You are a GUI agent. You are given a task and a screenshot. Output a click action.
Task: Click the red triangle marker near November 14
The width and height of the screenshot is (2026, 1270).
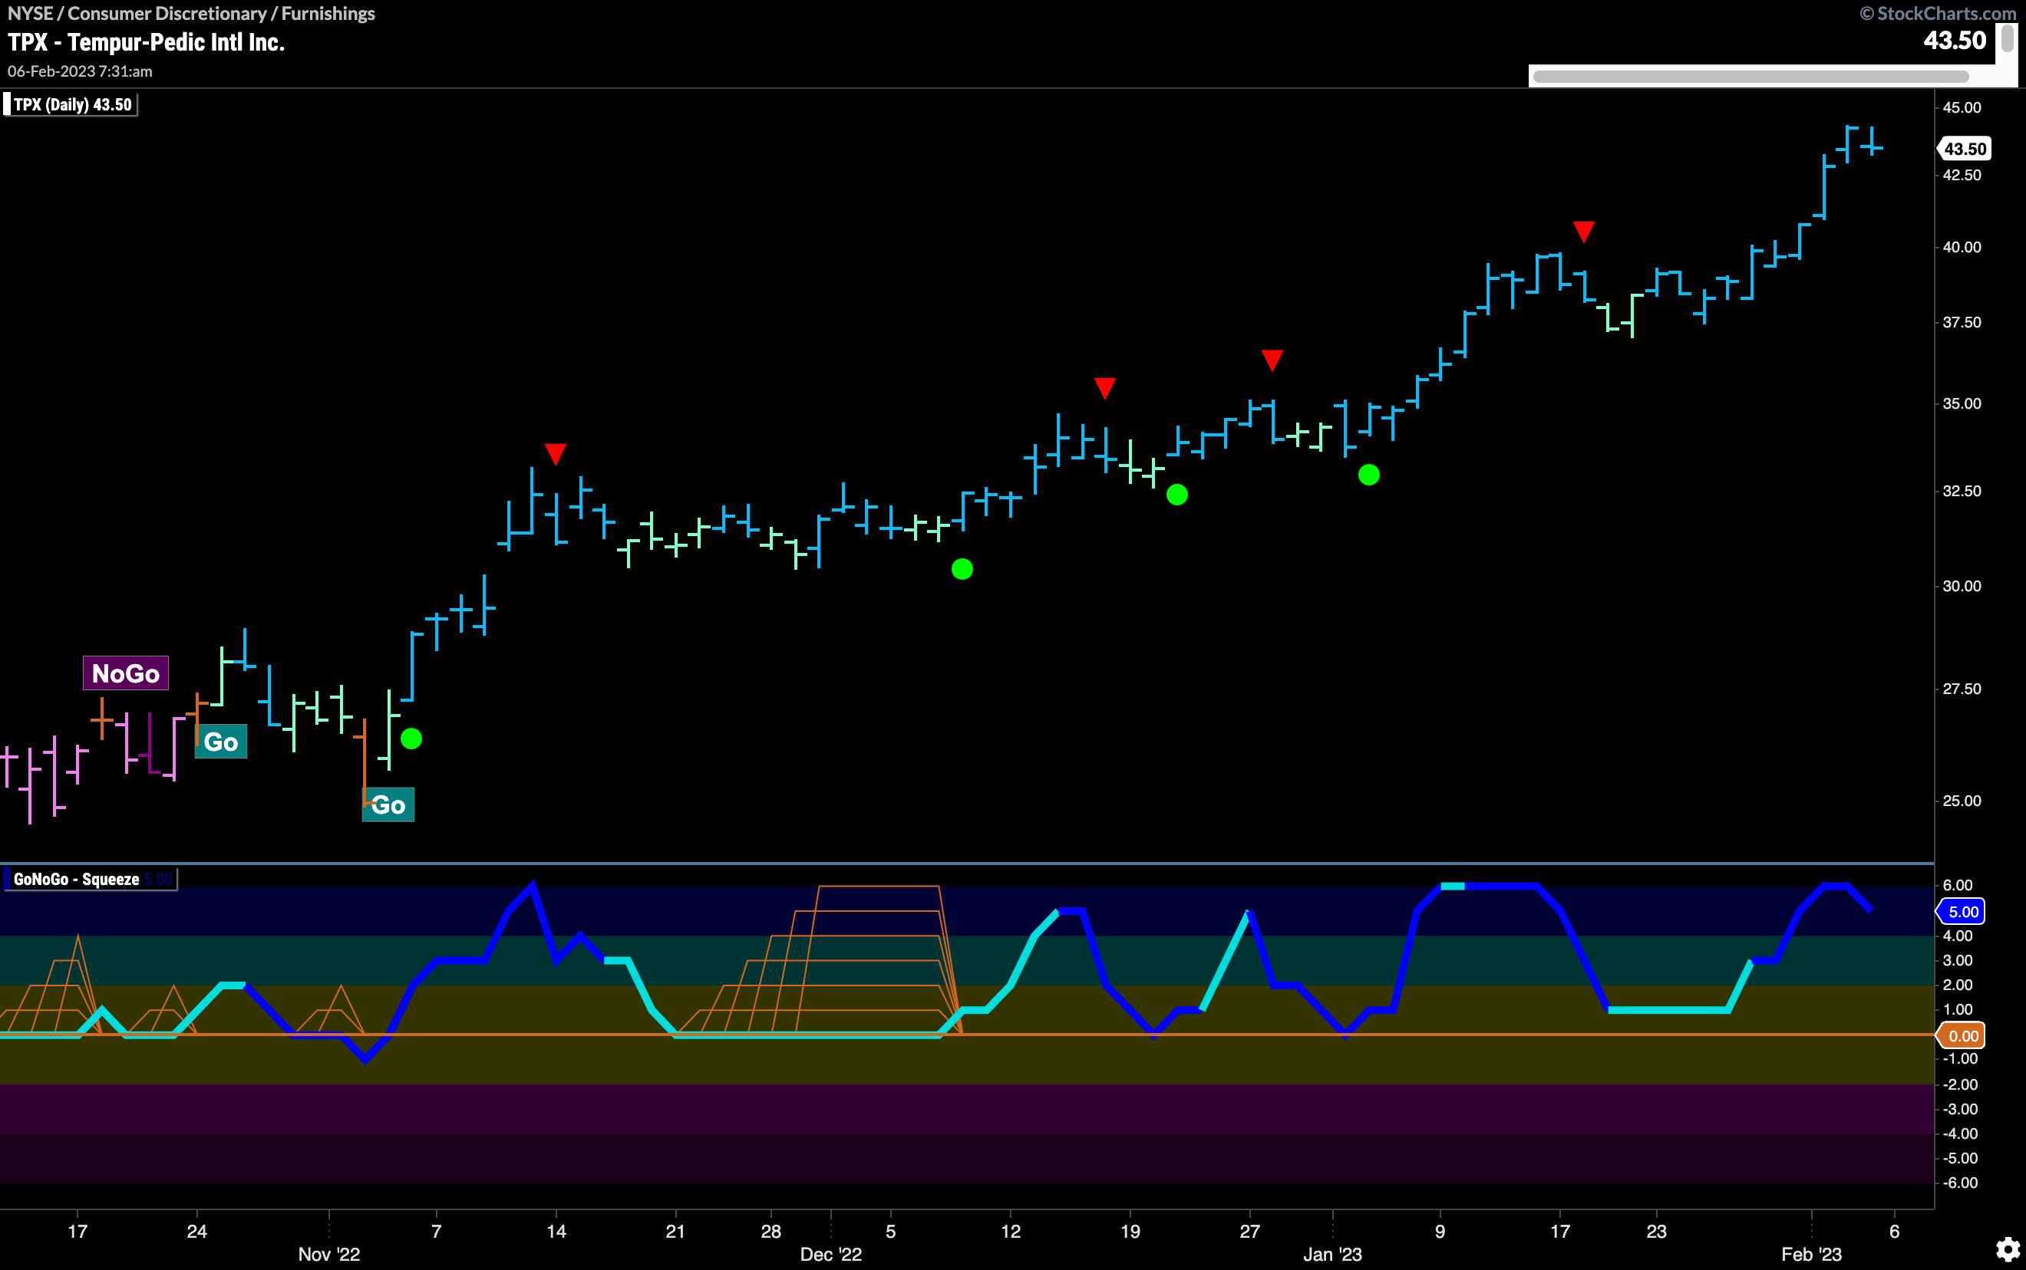556,453
